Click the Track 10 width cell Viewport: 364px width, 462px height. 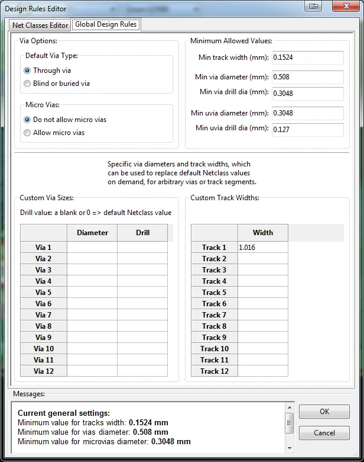tap(263, 348)
